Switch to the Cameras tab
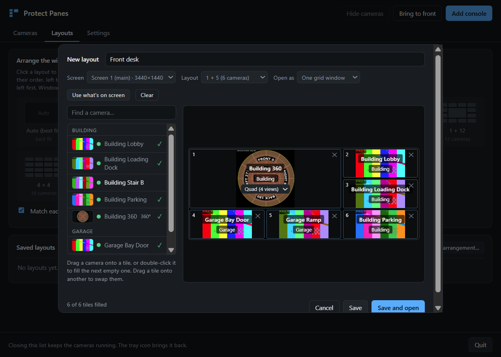 coord(25,33)
